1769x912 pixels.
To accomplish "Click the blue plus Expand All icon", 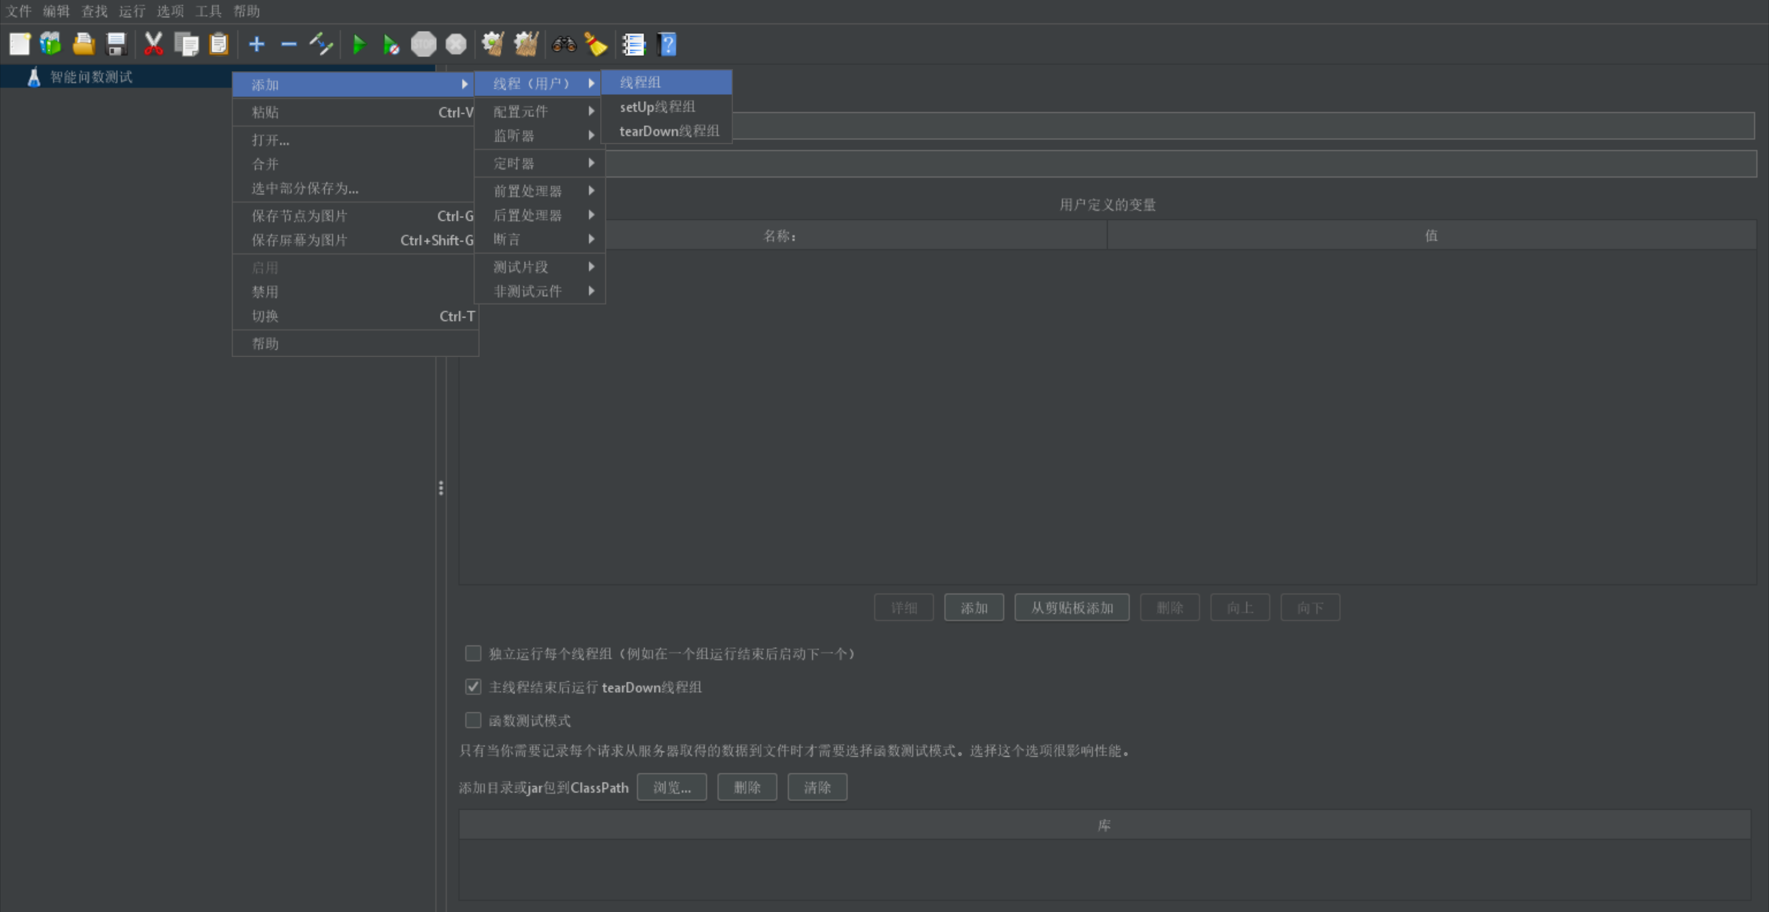I will pos(256,45).
